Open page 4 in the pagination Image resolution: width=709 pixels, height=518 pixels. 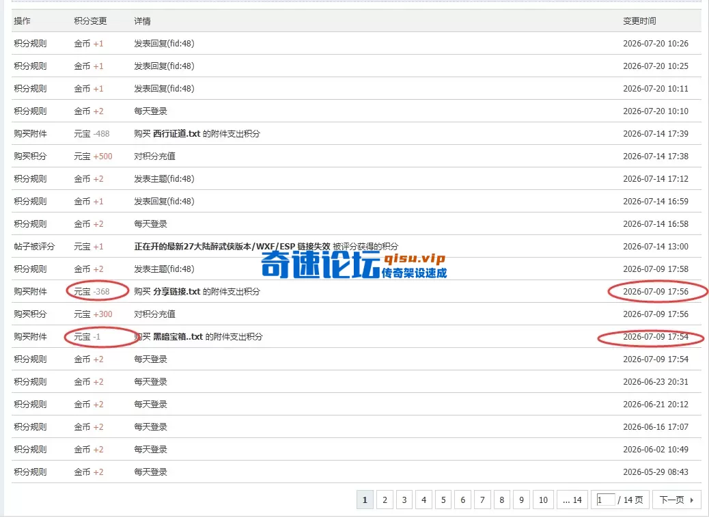coord(423,500)
